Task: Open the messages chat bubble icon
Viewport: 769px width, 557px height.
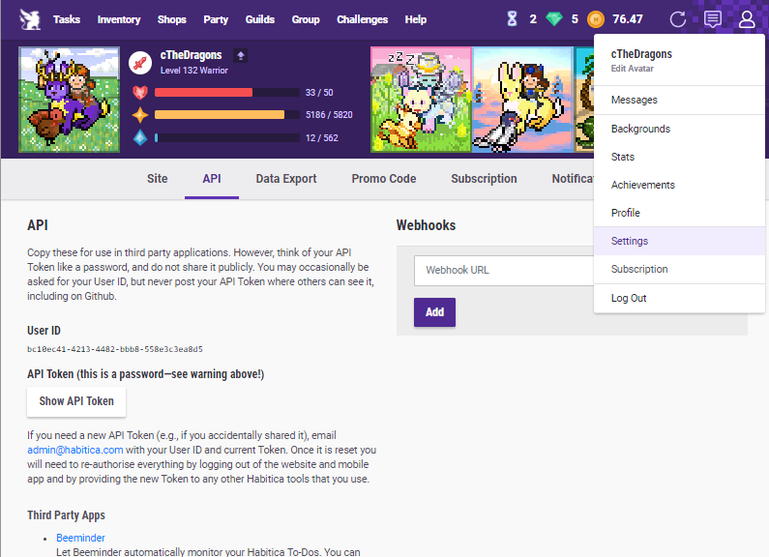Action: (x=713, y=19)
